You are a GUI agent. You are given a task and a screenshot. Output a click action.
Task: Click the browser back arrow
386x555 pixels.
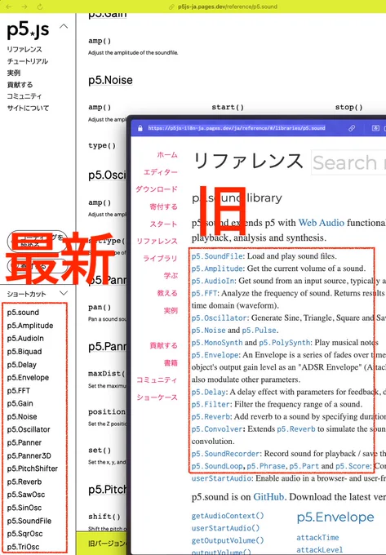(9, 7)
